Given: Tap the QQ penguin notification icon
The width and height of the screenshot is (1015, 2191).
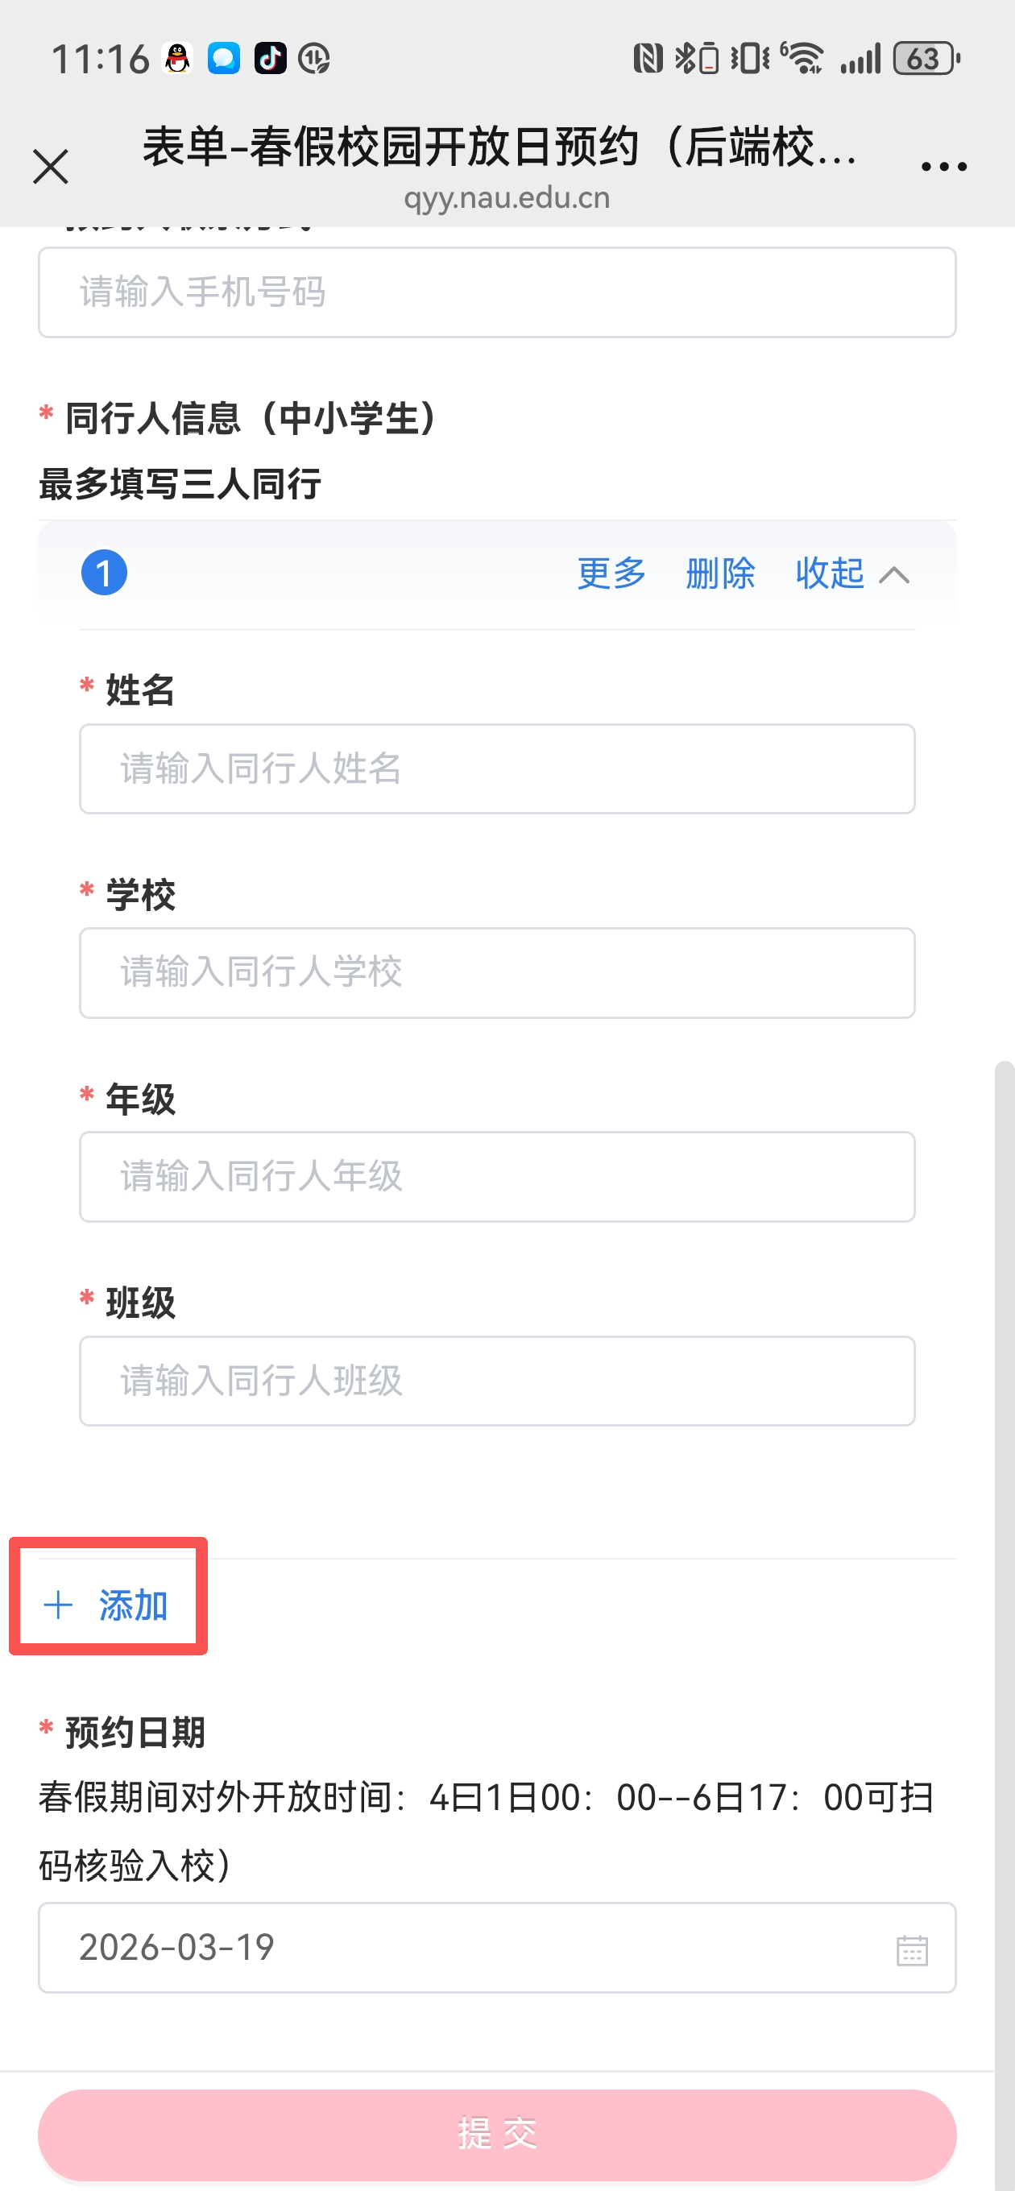Looking at the screenshot, I should point(177,59).
